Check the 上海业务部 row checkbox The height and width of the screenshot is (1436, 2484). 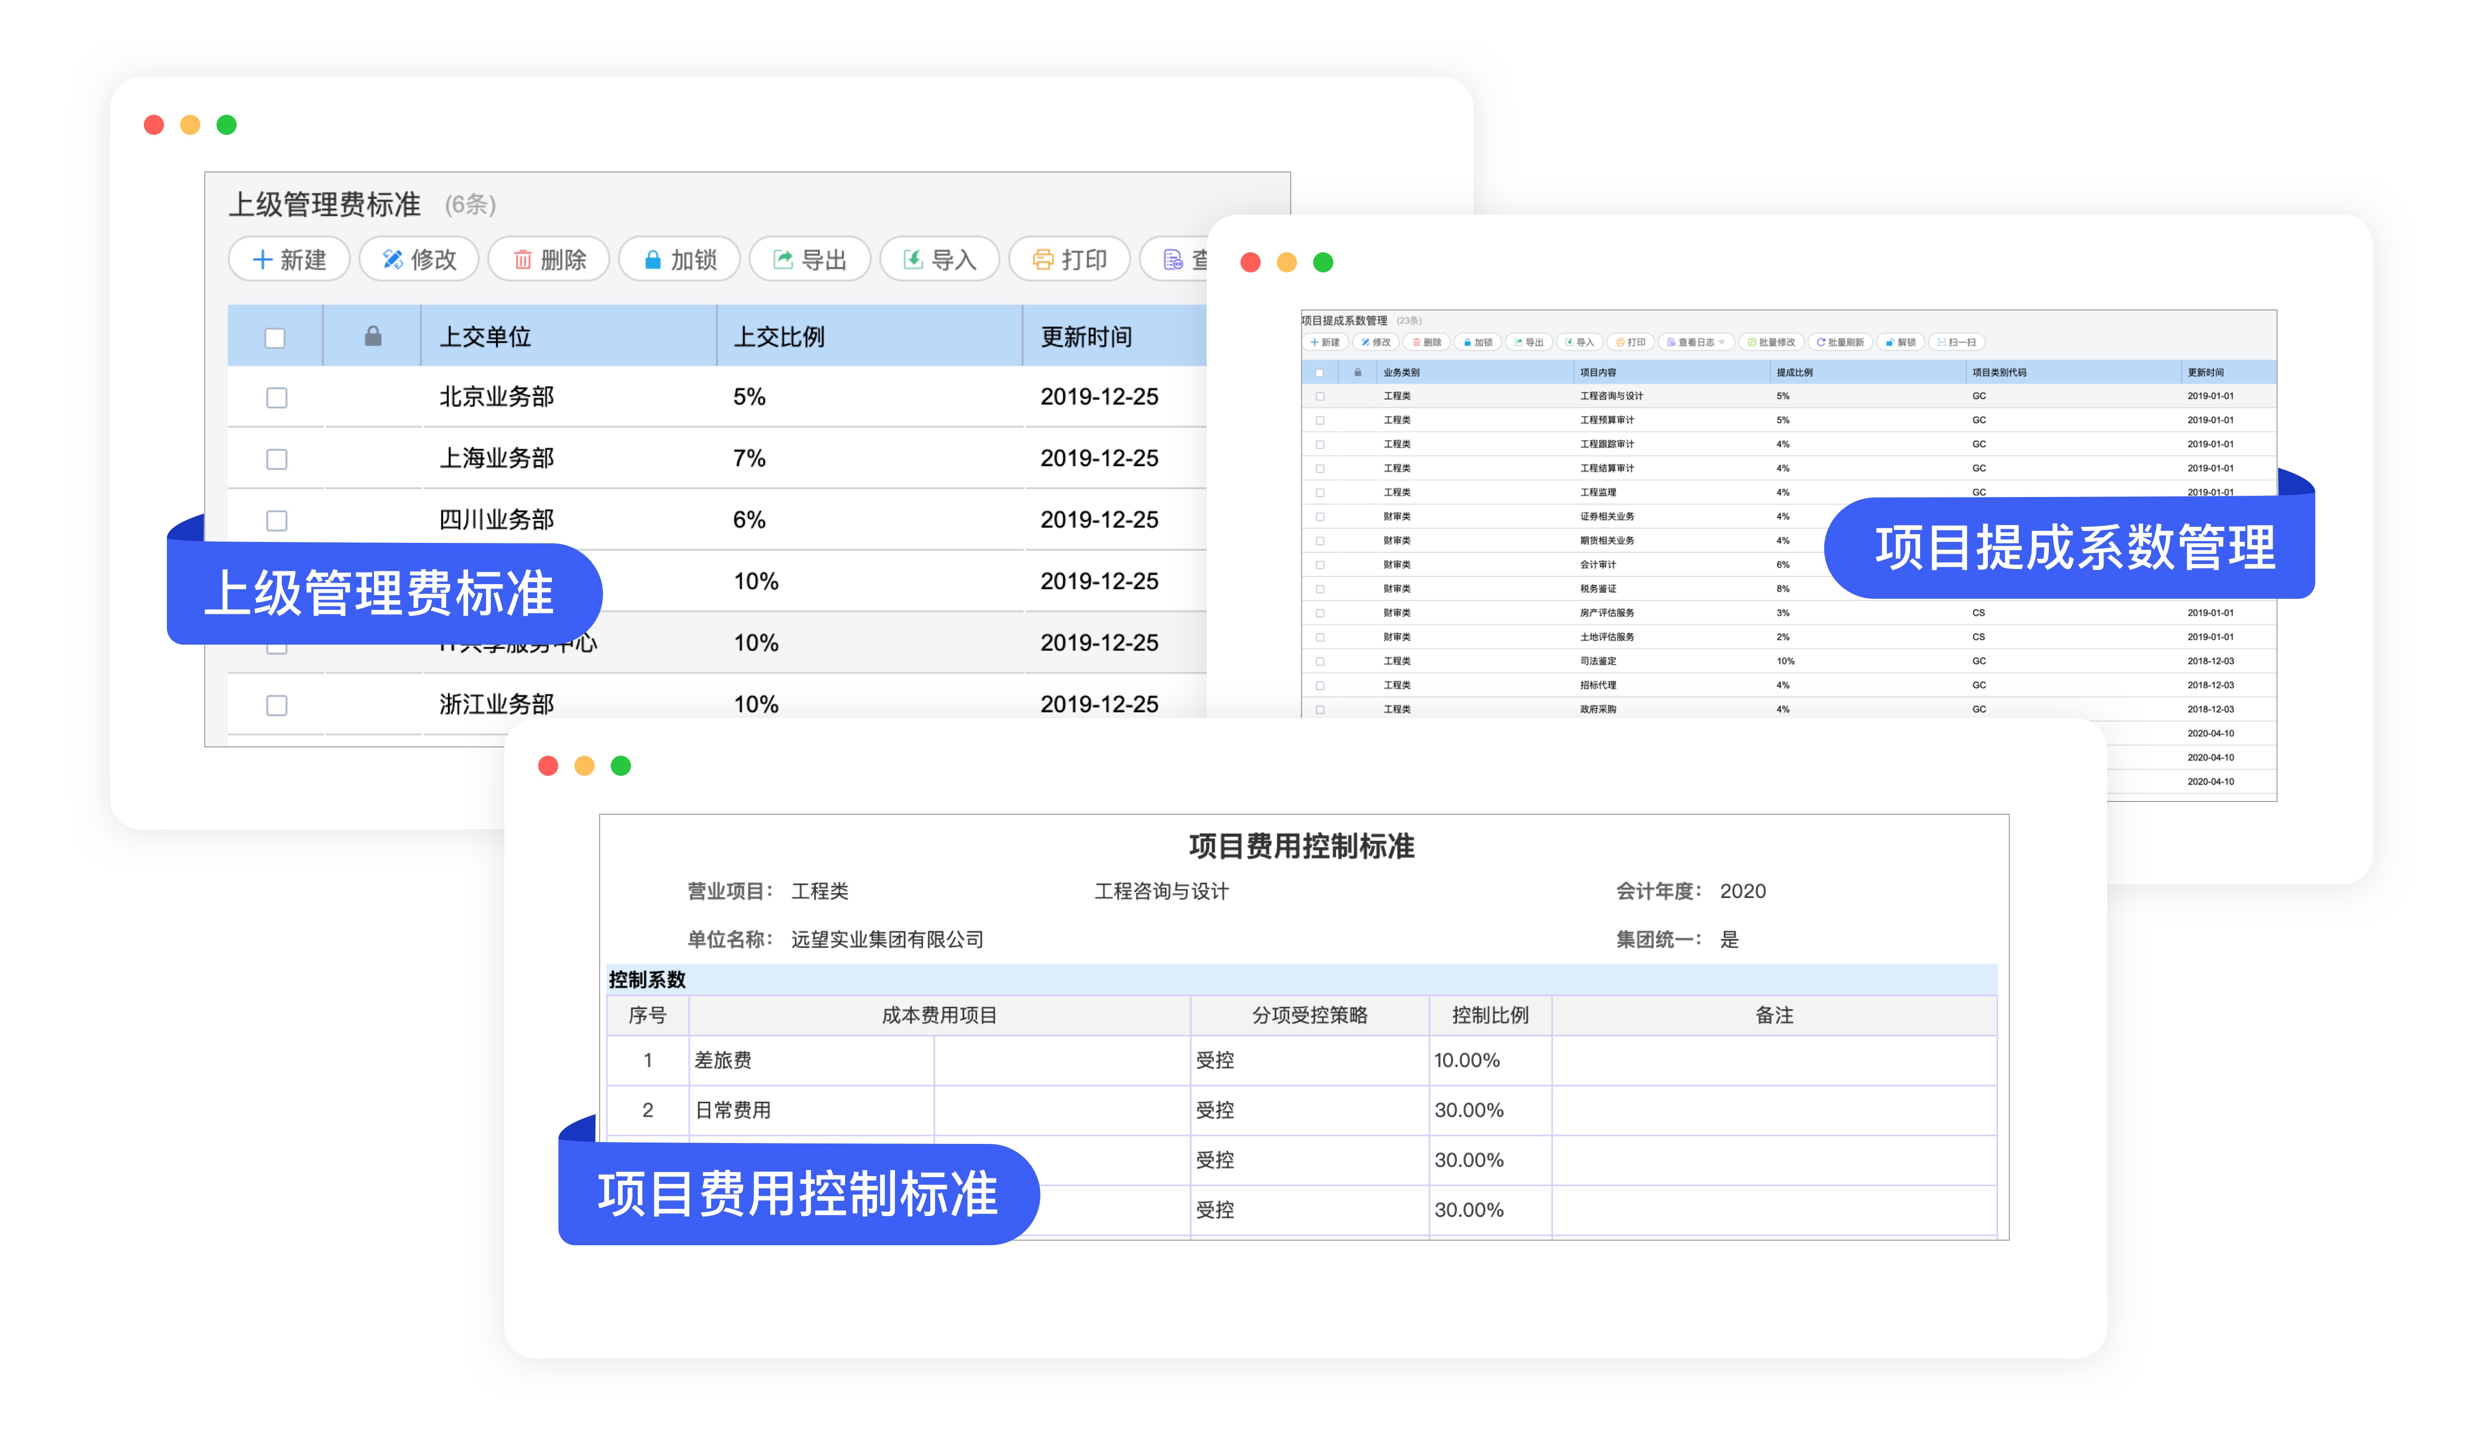(276, 459)
